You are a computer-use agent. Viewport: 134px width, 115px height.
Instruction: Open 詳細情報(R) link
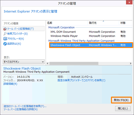click(x=10, y=84)
